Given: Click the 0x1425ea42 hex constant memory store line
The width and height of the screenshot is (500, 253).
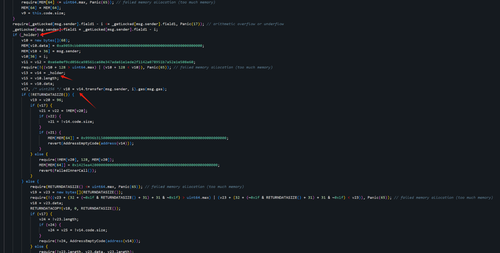Looking at the screenshot, I should click(x=129, y=165).
